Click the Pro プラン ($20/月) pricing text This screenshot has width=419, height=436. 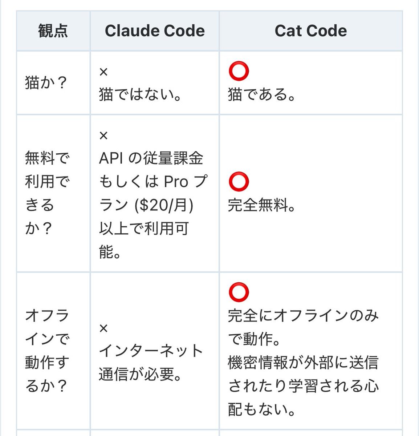click(x=153, y=194)
